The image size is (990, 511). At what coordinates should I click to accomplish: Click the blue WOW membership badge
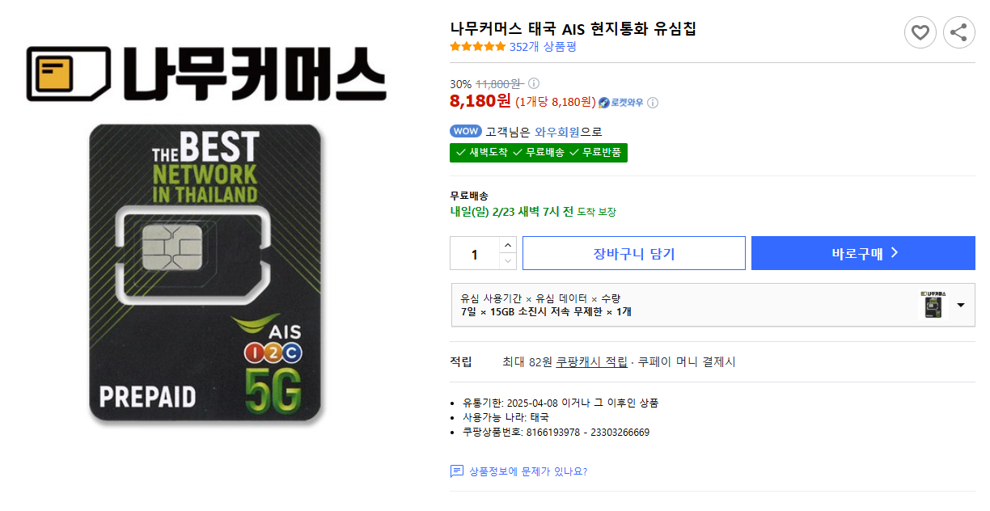coord(465,131)
